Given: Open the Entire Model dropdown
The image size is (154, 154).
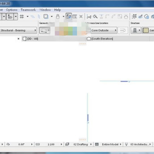Looking at the screenshot, I should [112, 144].
